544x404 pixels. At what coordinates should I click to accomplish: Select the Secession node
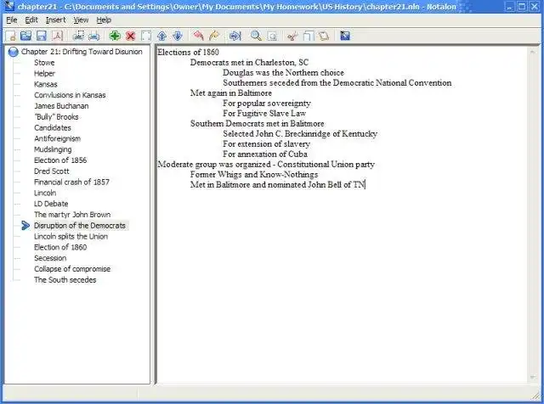pyautogui.click(x=50, y=258)
